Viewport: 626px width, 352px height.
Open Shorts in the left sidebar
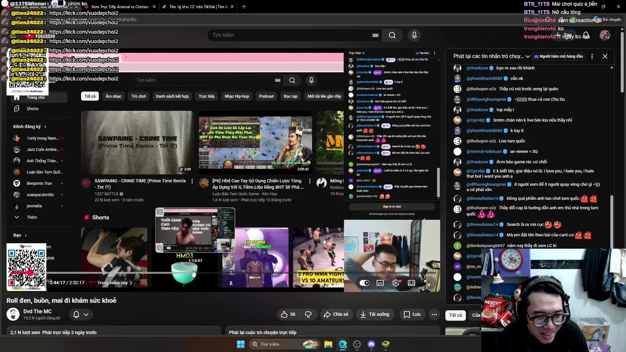pyautogui.click(x=32, y=109)
